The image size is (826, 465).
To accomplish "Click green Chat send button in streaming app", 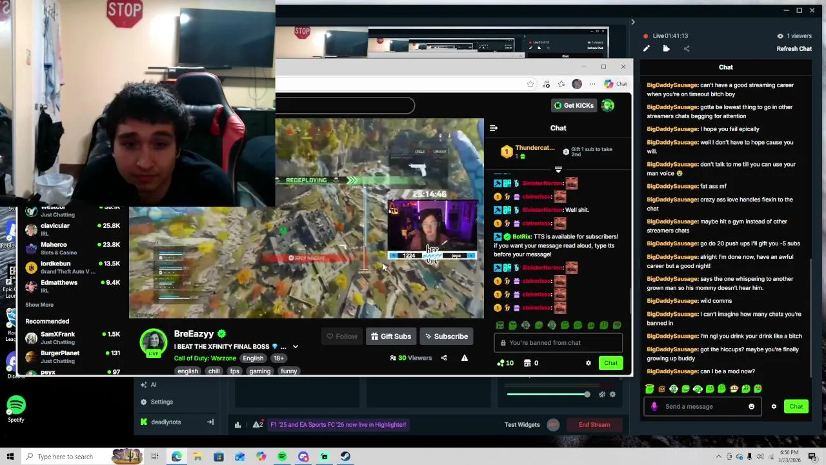I will tap(796, 406).
